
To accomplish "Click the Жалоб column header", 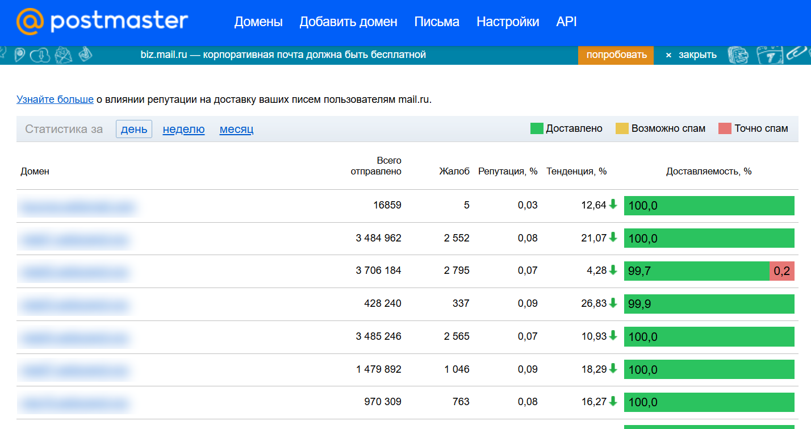I will pyautogui.click(x=454, y=171).
